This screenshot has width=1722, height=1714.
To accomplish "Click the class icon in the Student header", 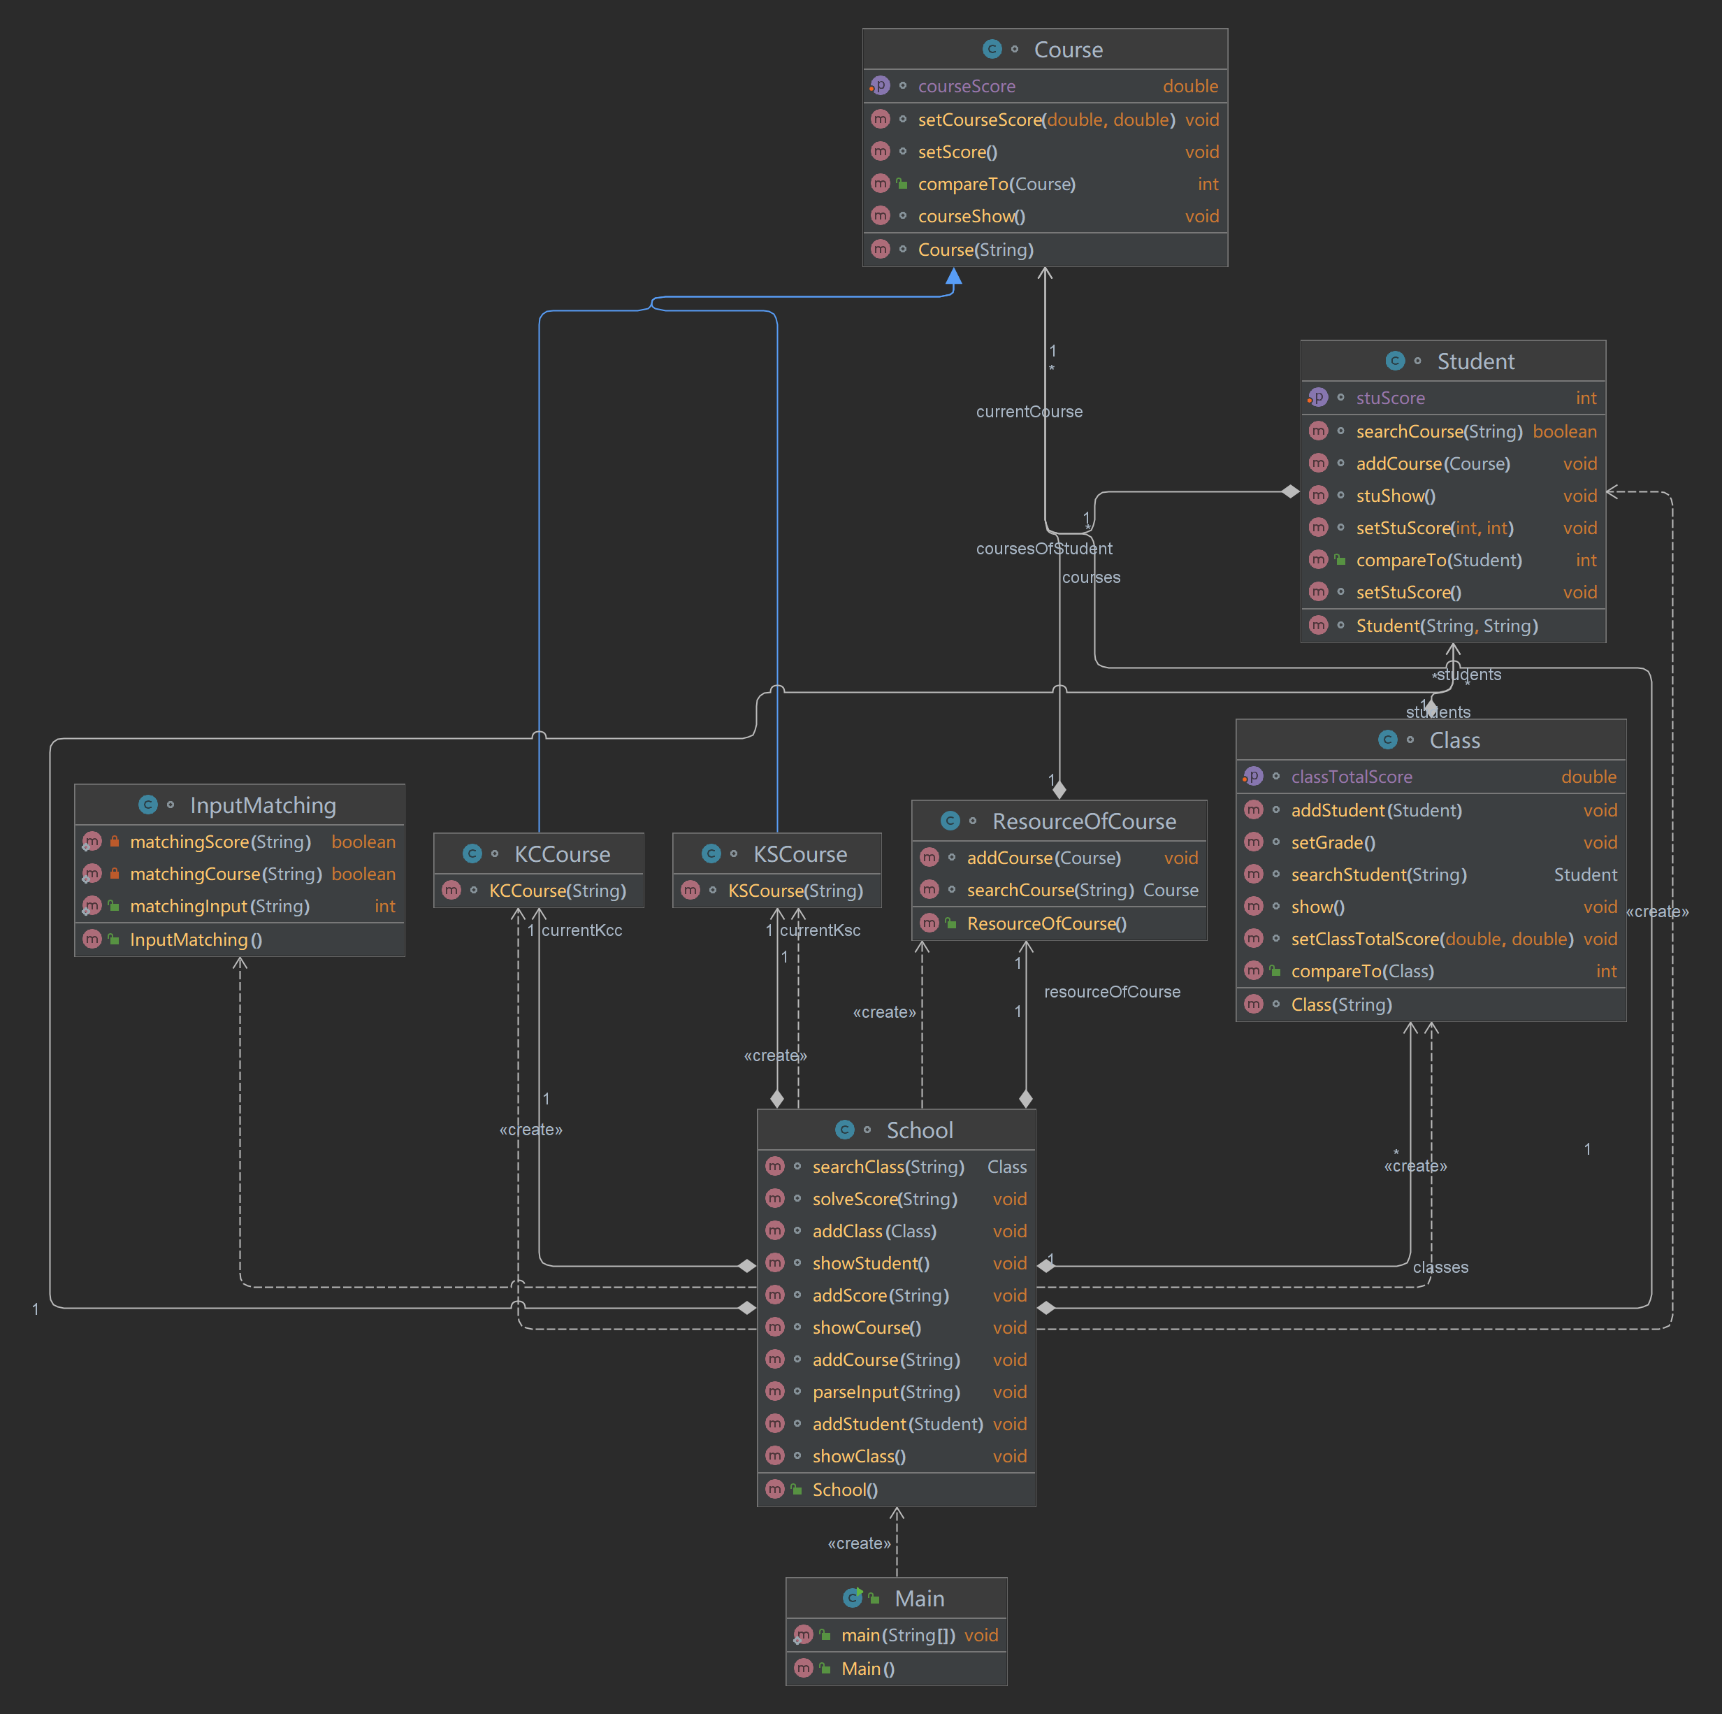I will click(1395, 361).
